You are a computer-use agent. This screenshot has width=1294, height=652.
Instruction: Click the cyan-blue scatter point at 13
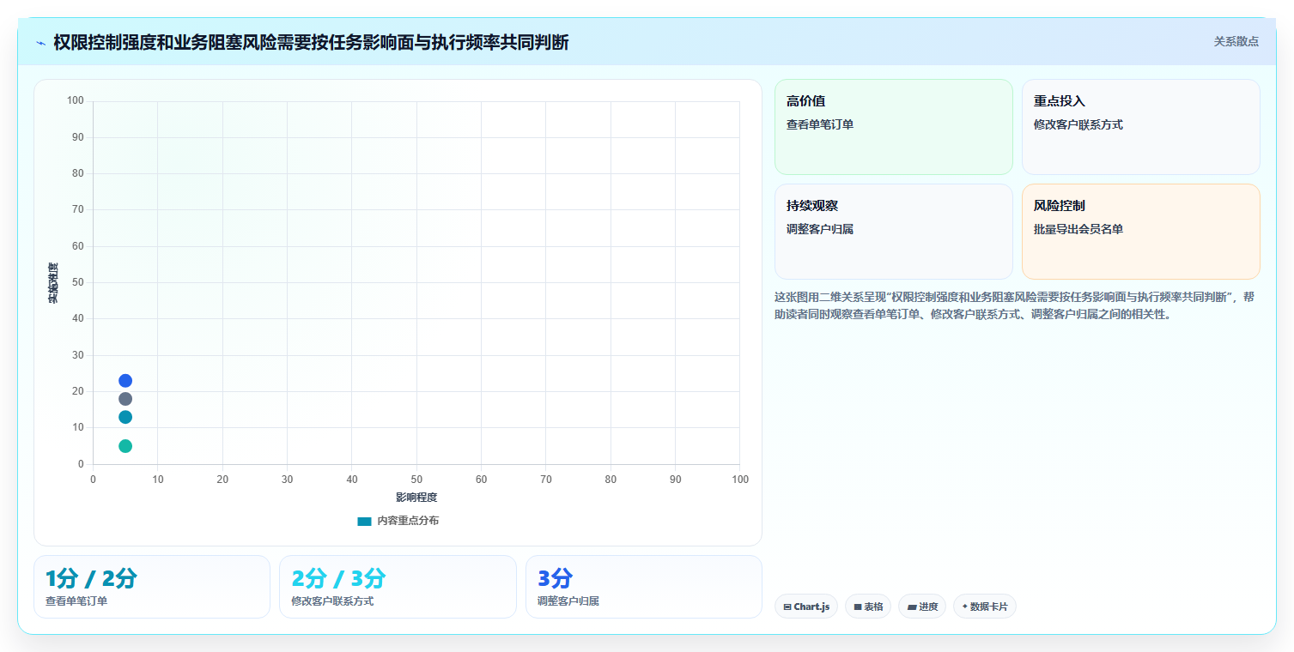(125, 417)
